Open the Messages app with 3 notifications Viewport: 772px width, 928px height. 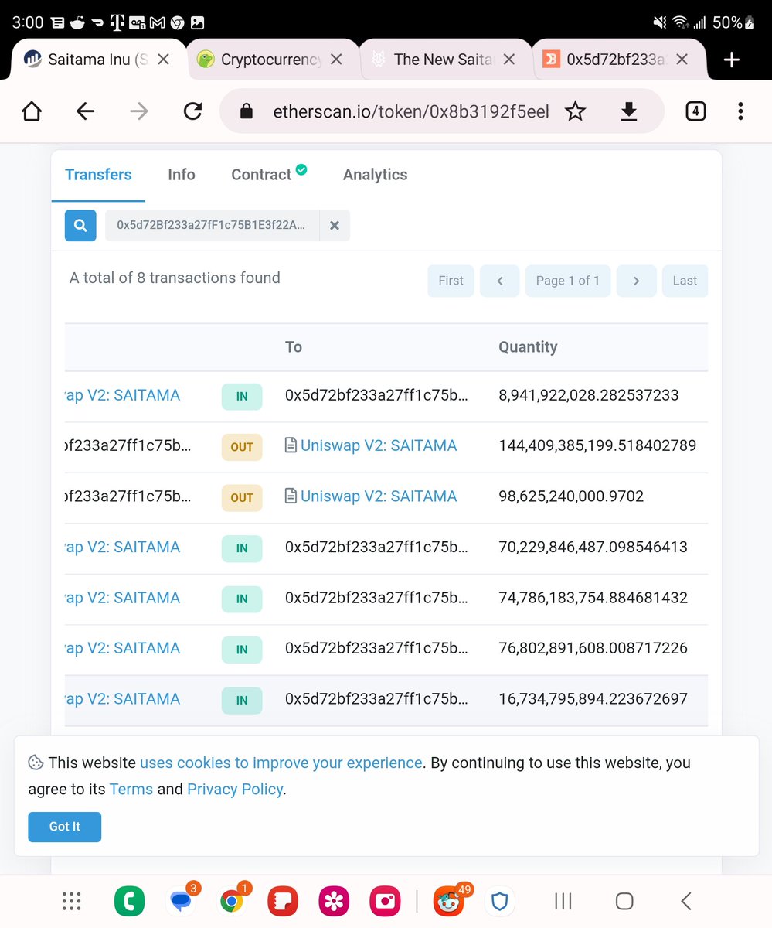(x=182, y=899)
